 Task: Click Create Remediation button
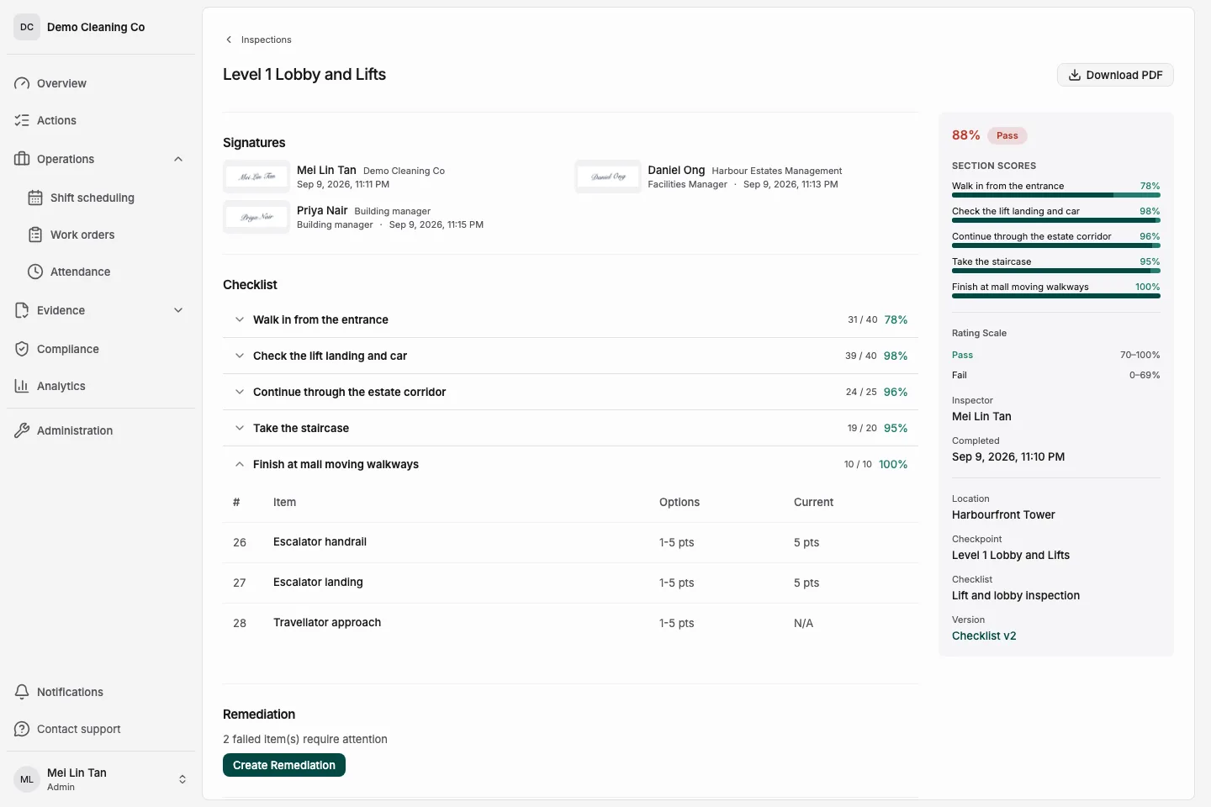pyautogui.click(x=284, y=765)
